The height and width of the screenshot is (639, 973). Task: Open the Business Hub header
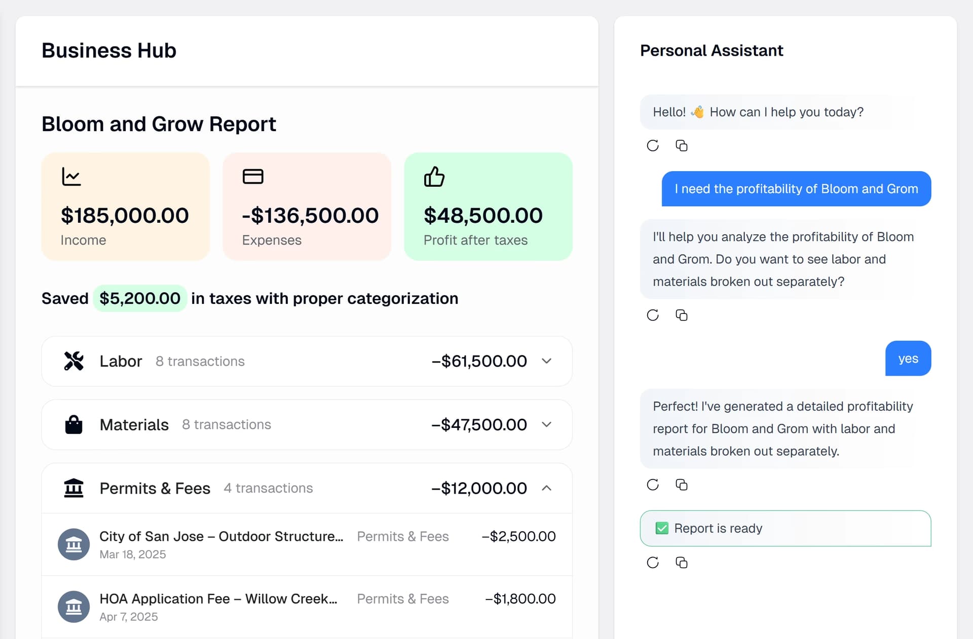[108, 50]
